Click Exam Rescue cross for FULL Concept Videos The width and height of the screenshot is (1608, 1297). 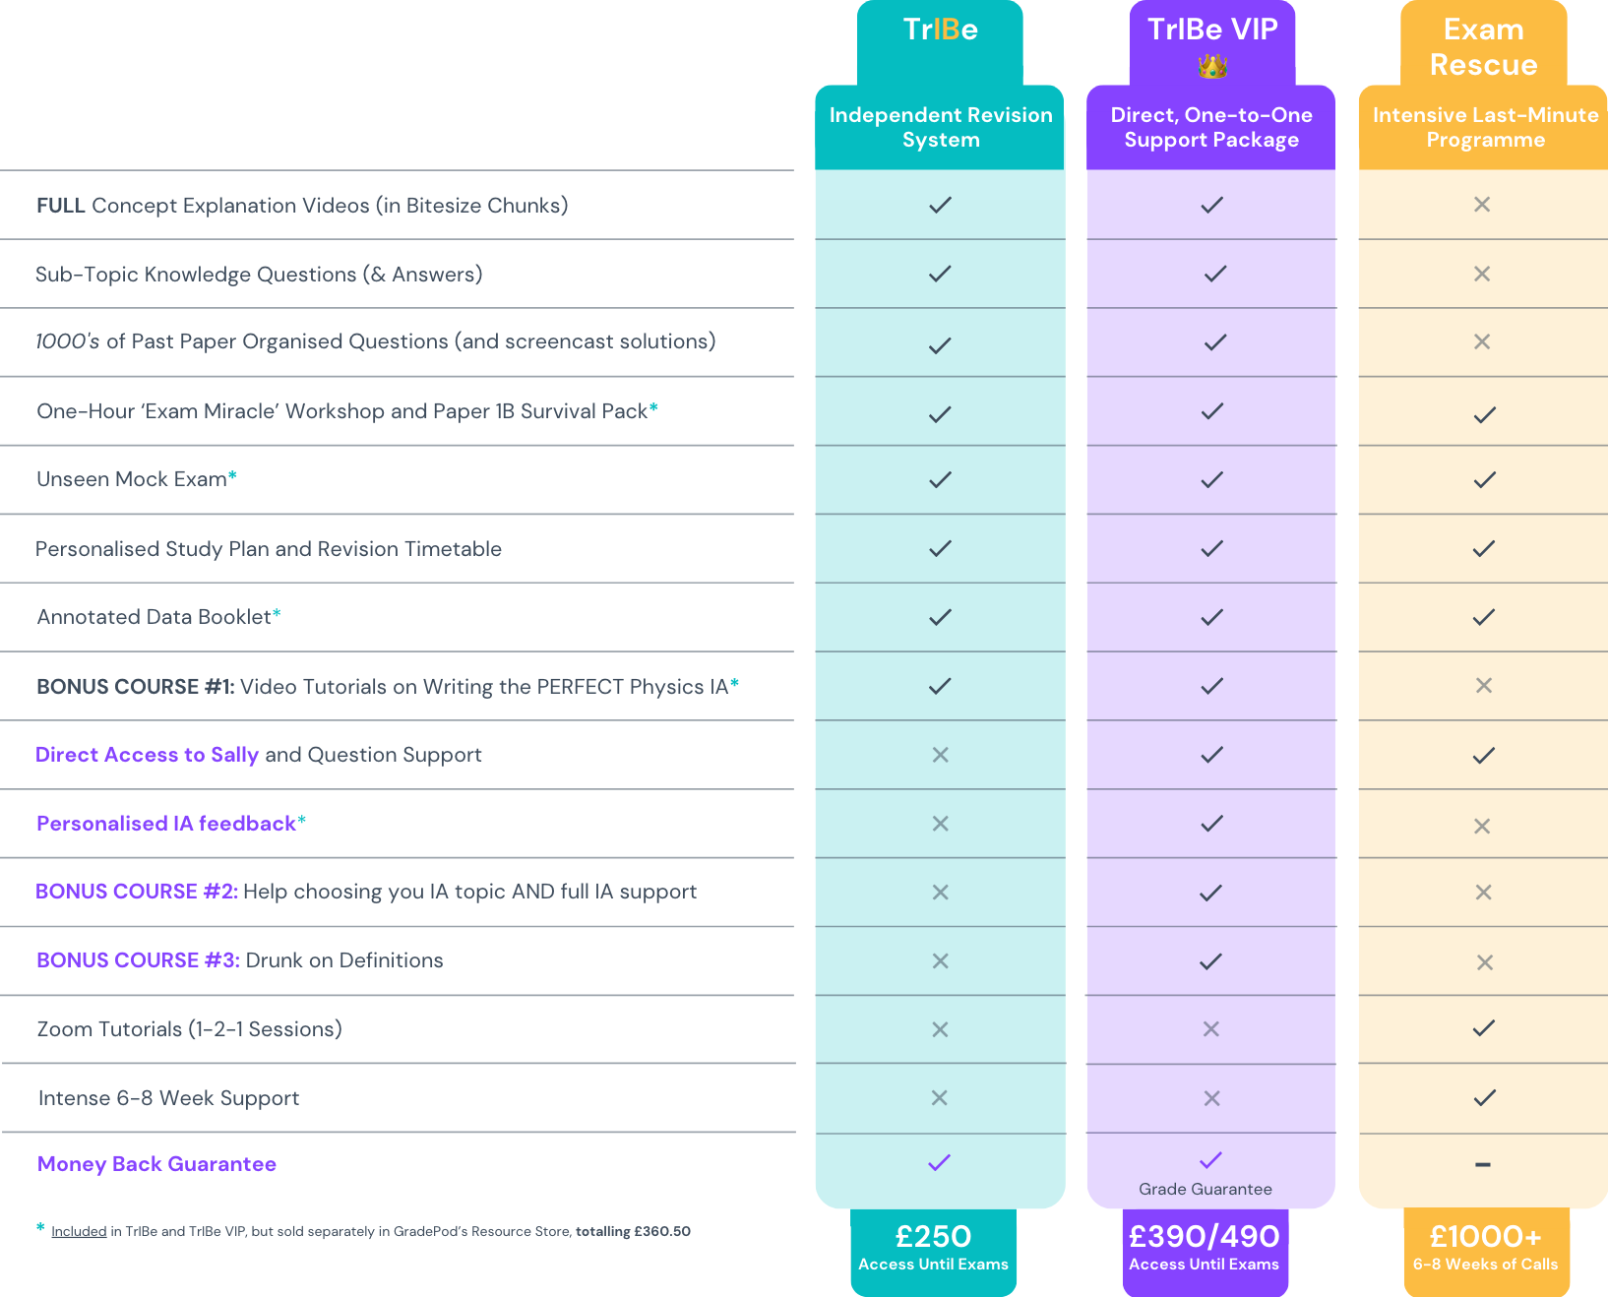click(1482, 205)
